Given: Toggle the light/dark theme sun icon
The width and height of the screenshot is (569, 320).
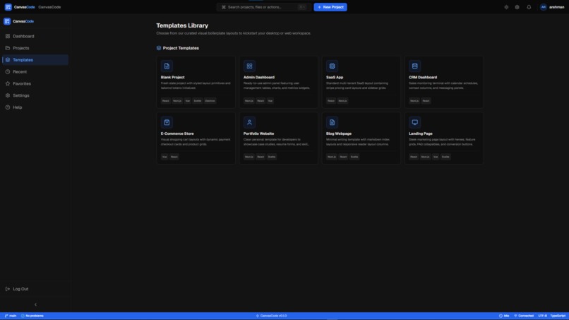Looking at the screenshot, I should [x=506, y=7].
